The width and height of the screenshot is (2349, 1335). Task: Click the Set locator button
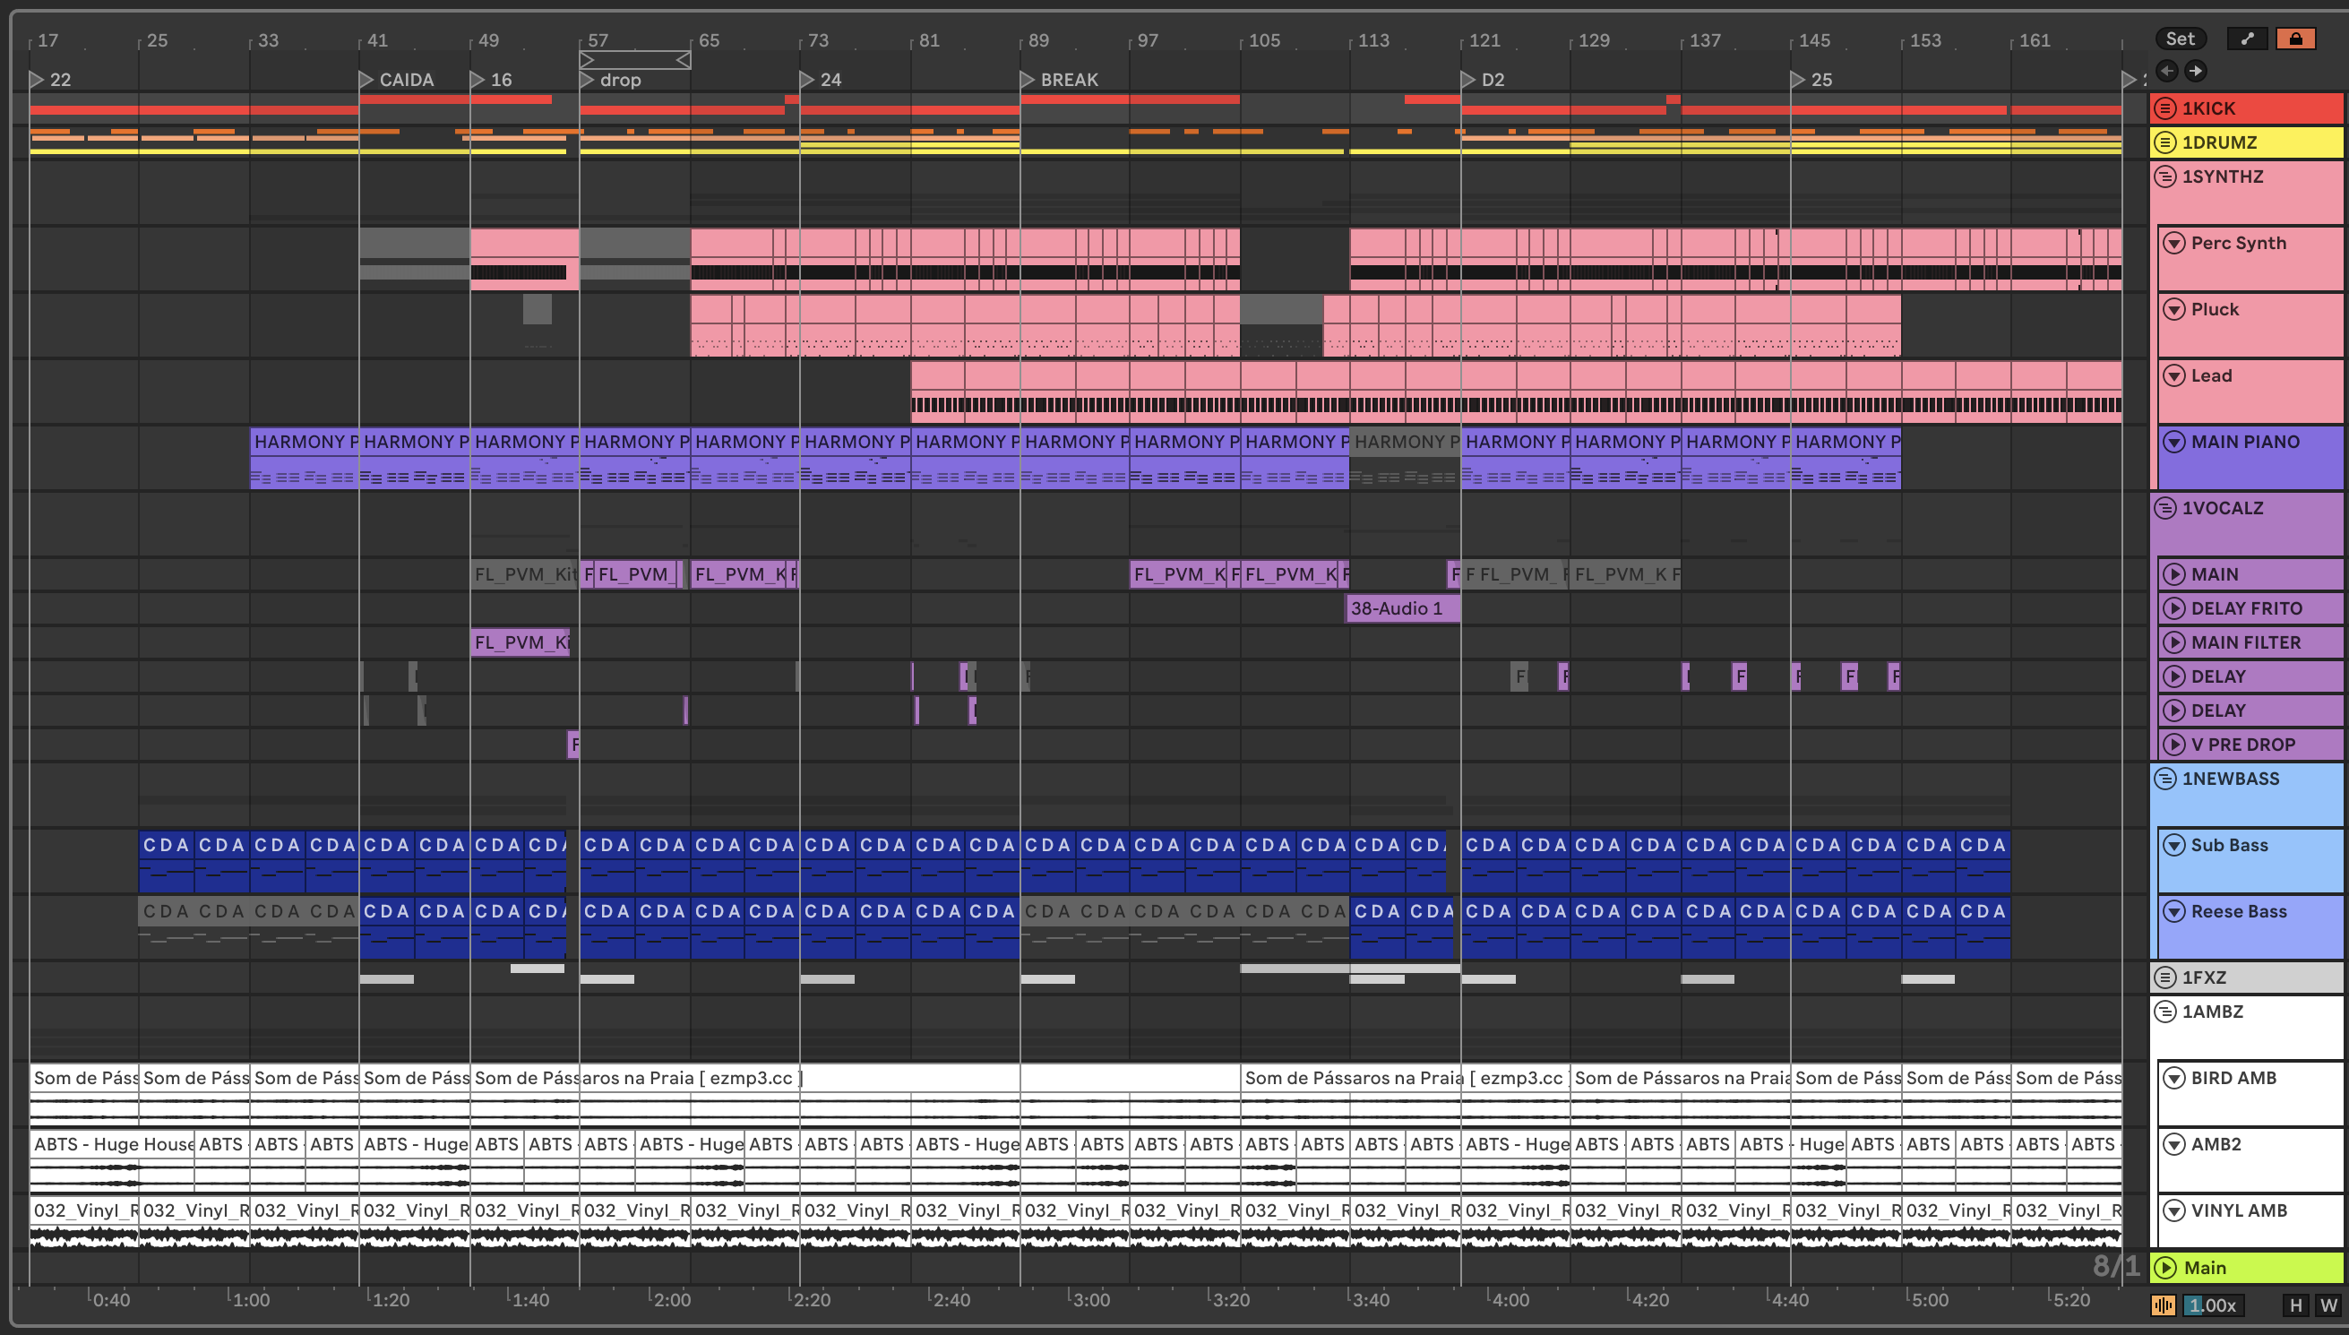tap(2180, 39)
